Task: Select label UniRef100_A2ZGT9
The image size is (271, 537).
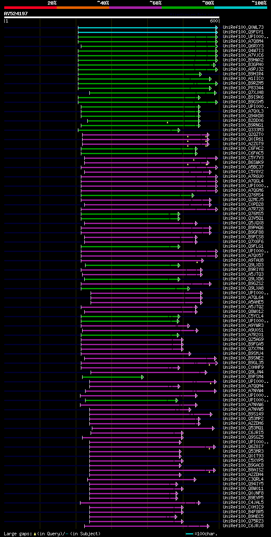Action: (243, 144)
